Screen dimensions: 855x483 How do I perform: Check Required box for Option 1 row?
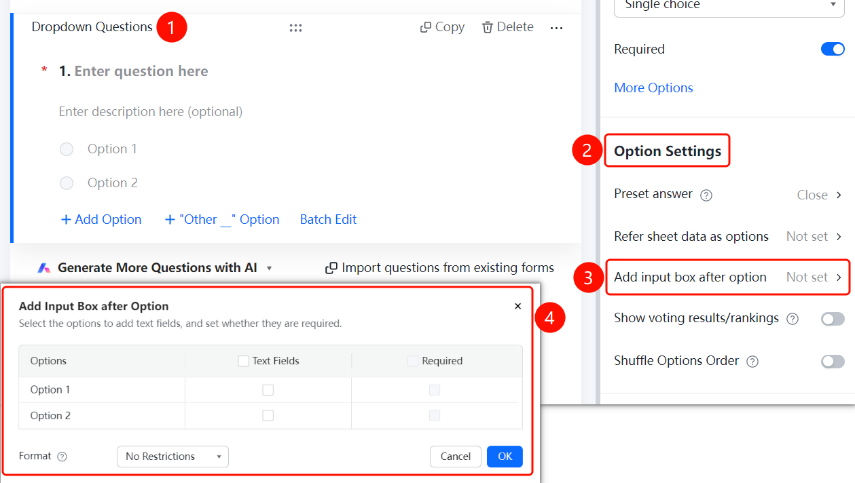coord(435,390)
